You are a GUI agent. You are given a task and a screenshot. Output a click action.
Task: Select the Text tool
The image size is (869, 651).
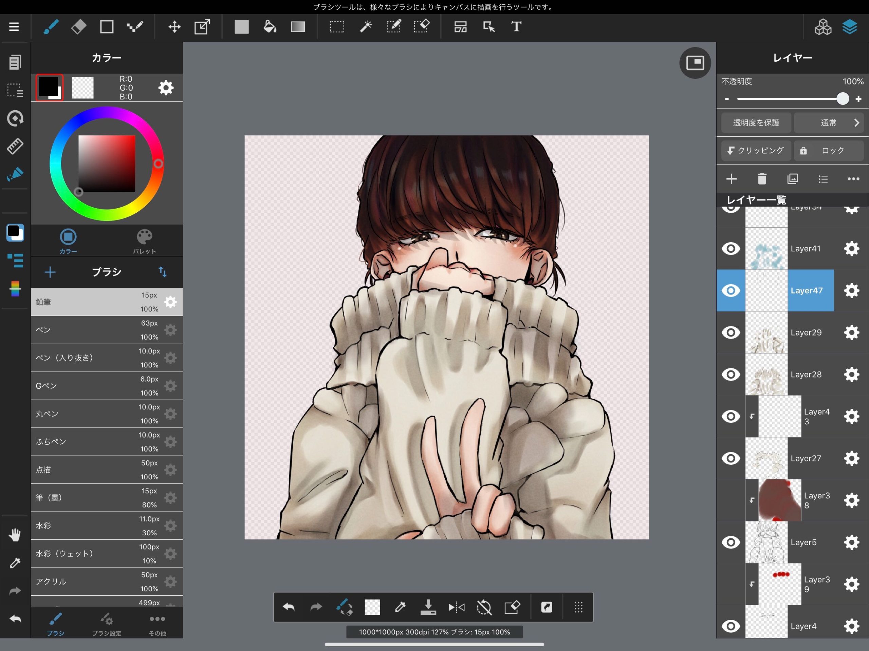(516, 27)
